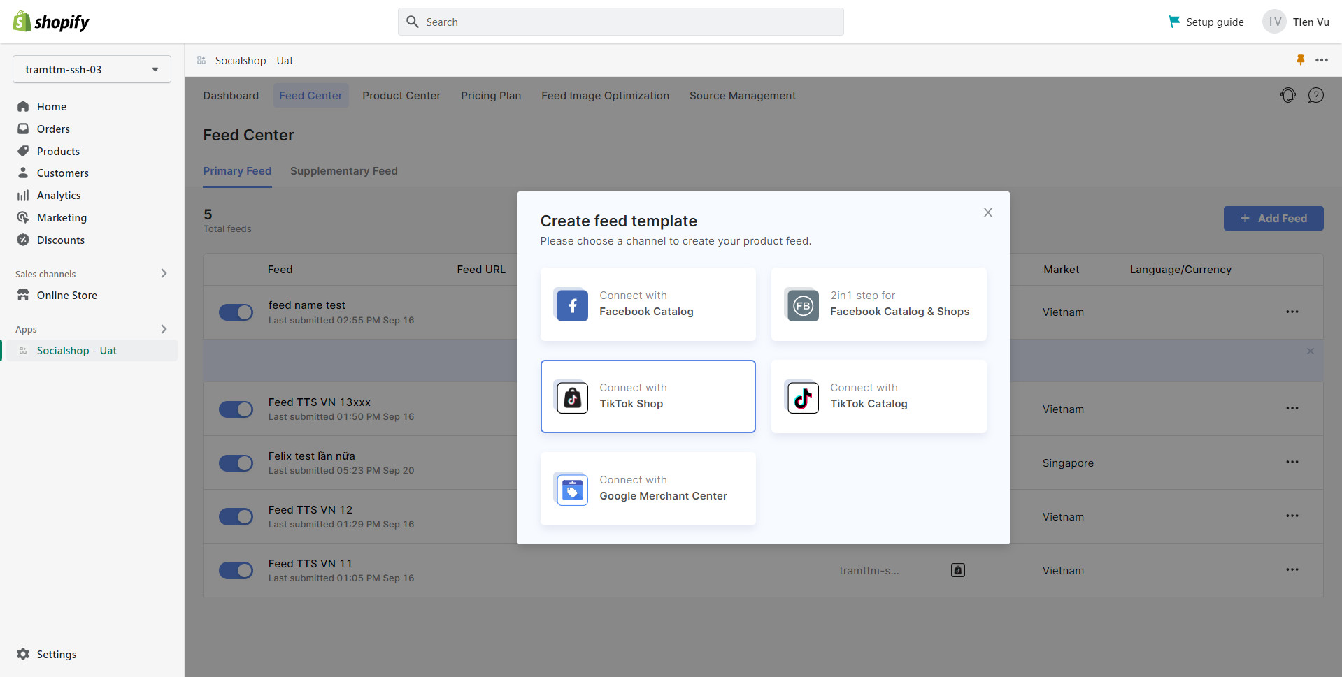Choose the Facebook Catalog card

click(648, 304)
